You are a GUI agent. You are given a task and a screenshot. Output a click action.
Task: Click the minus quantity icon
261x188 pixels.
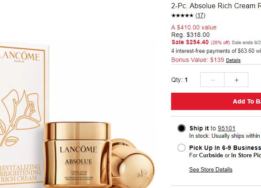(x=212, y=80)
